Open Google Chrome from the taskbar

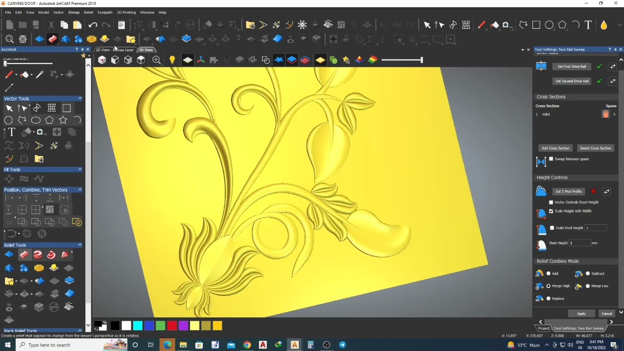click(247, 345)
